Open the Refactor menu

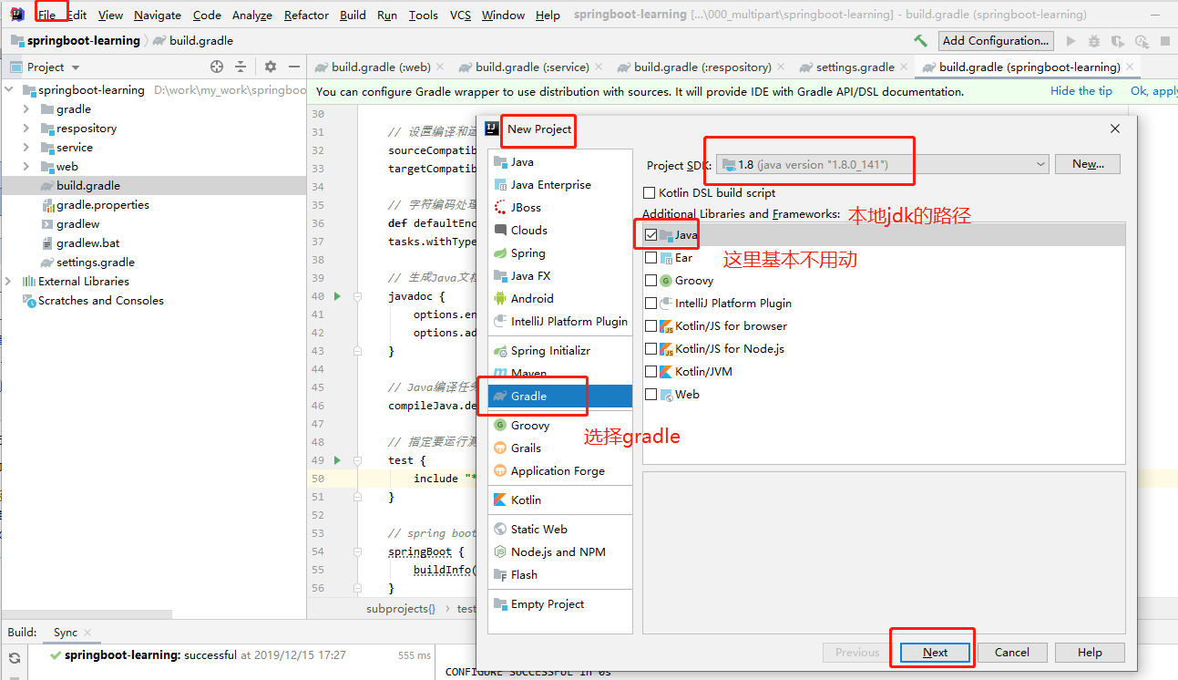click(306, 15)
